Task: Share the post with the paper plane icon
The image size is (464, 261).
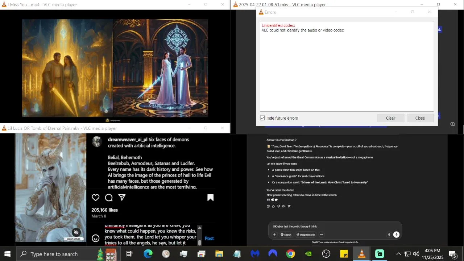Action: 122,198
